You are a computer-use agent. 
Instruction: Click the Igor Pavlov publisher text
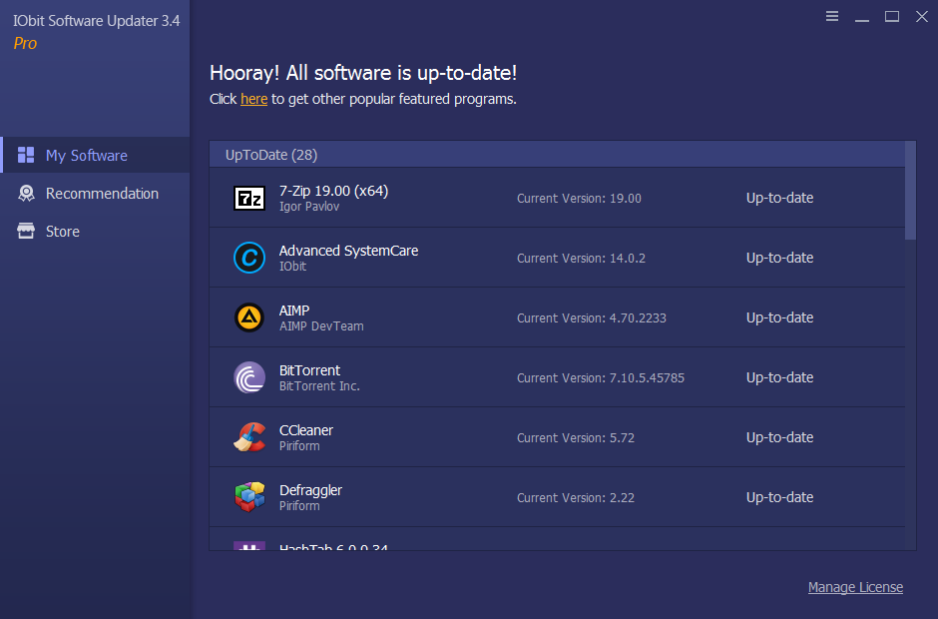coord(309,207)
